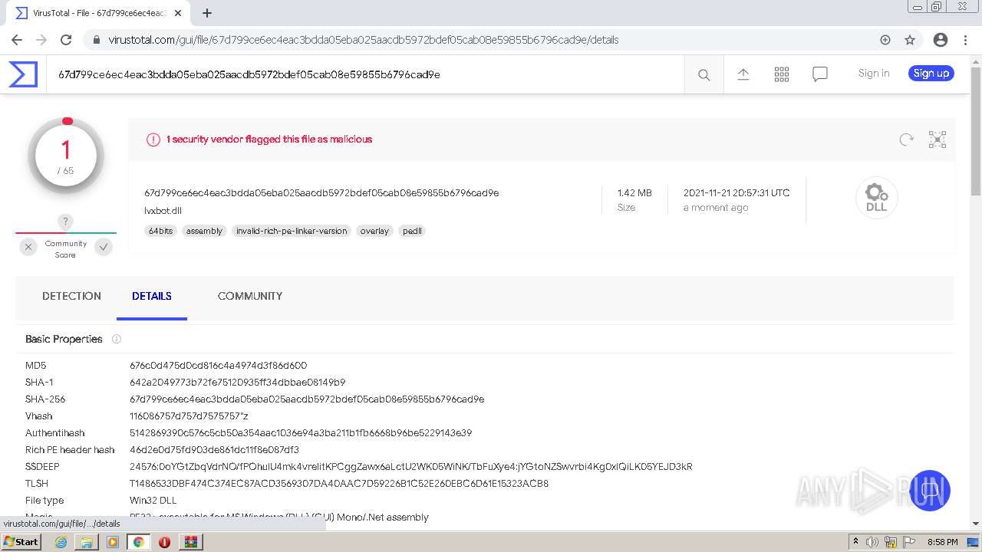Click the overlay tag
Screen dimensions: 982x552
(374, 231)
